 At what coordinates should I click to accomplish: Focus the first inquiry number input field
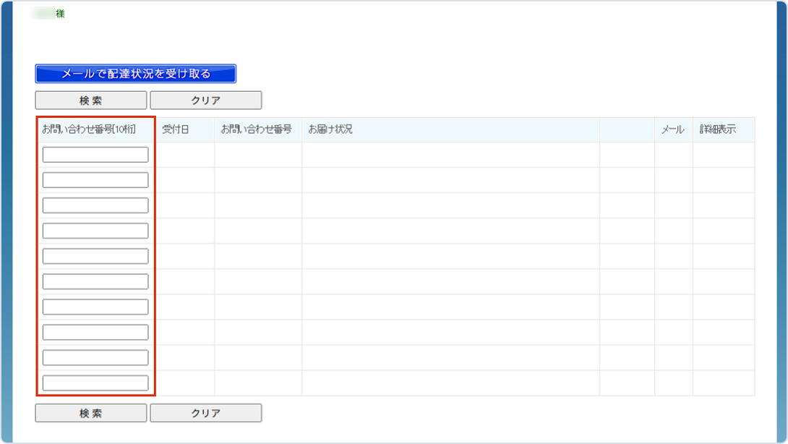tap(95, 154)
